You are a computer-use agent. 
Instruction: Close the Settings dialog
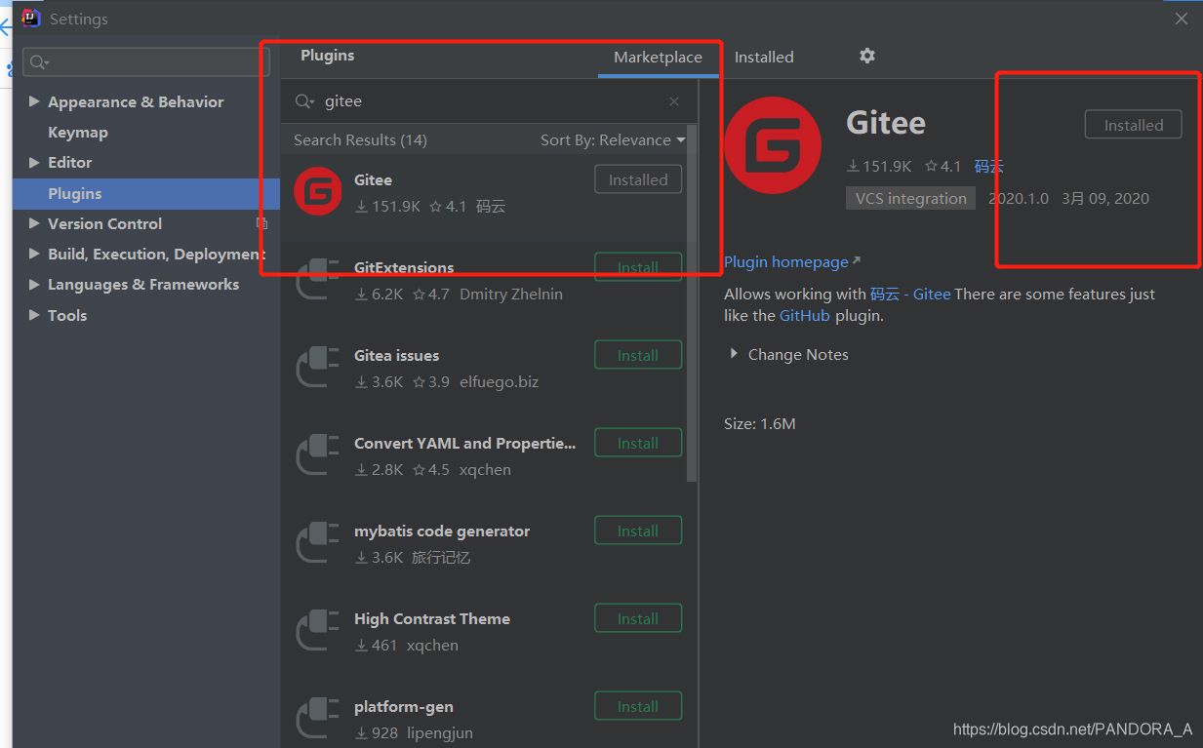[x=1182, y=19]
